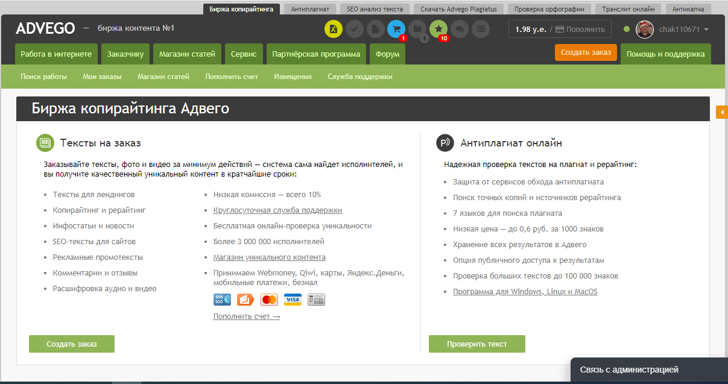Click the green online status dot
This screenshot has width=728, height=384.
pos(627,29)
